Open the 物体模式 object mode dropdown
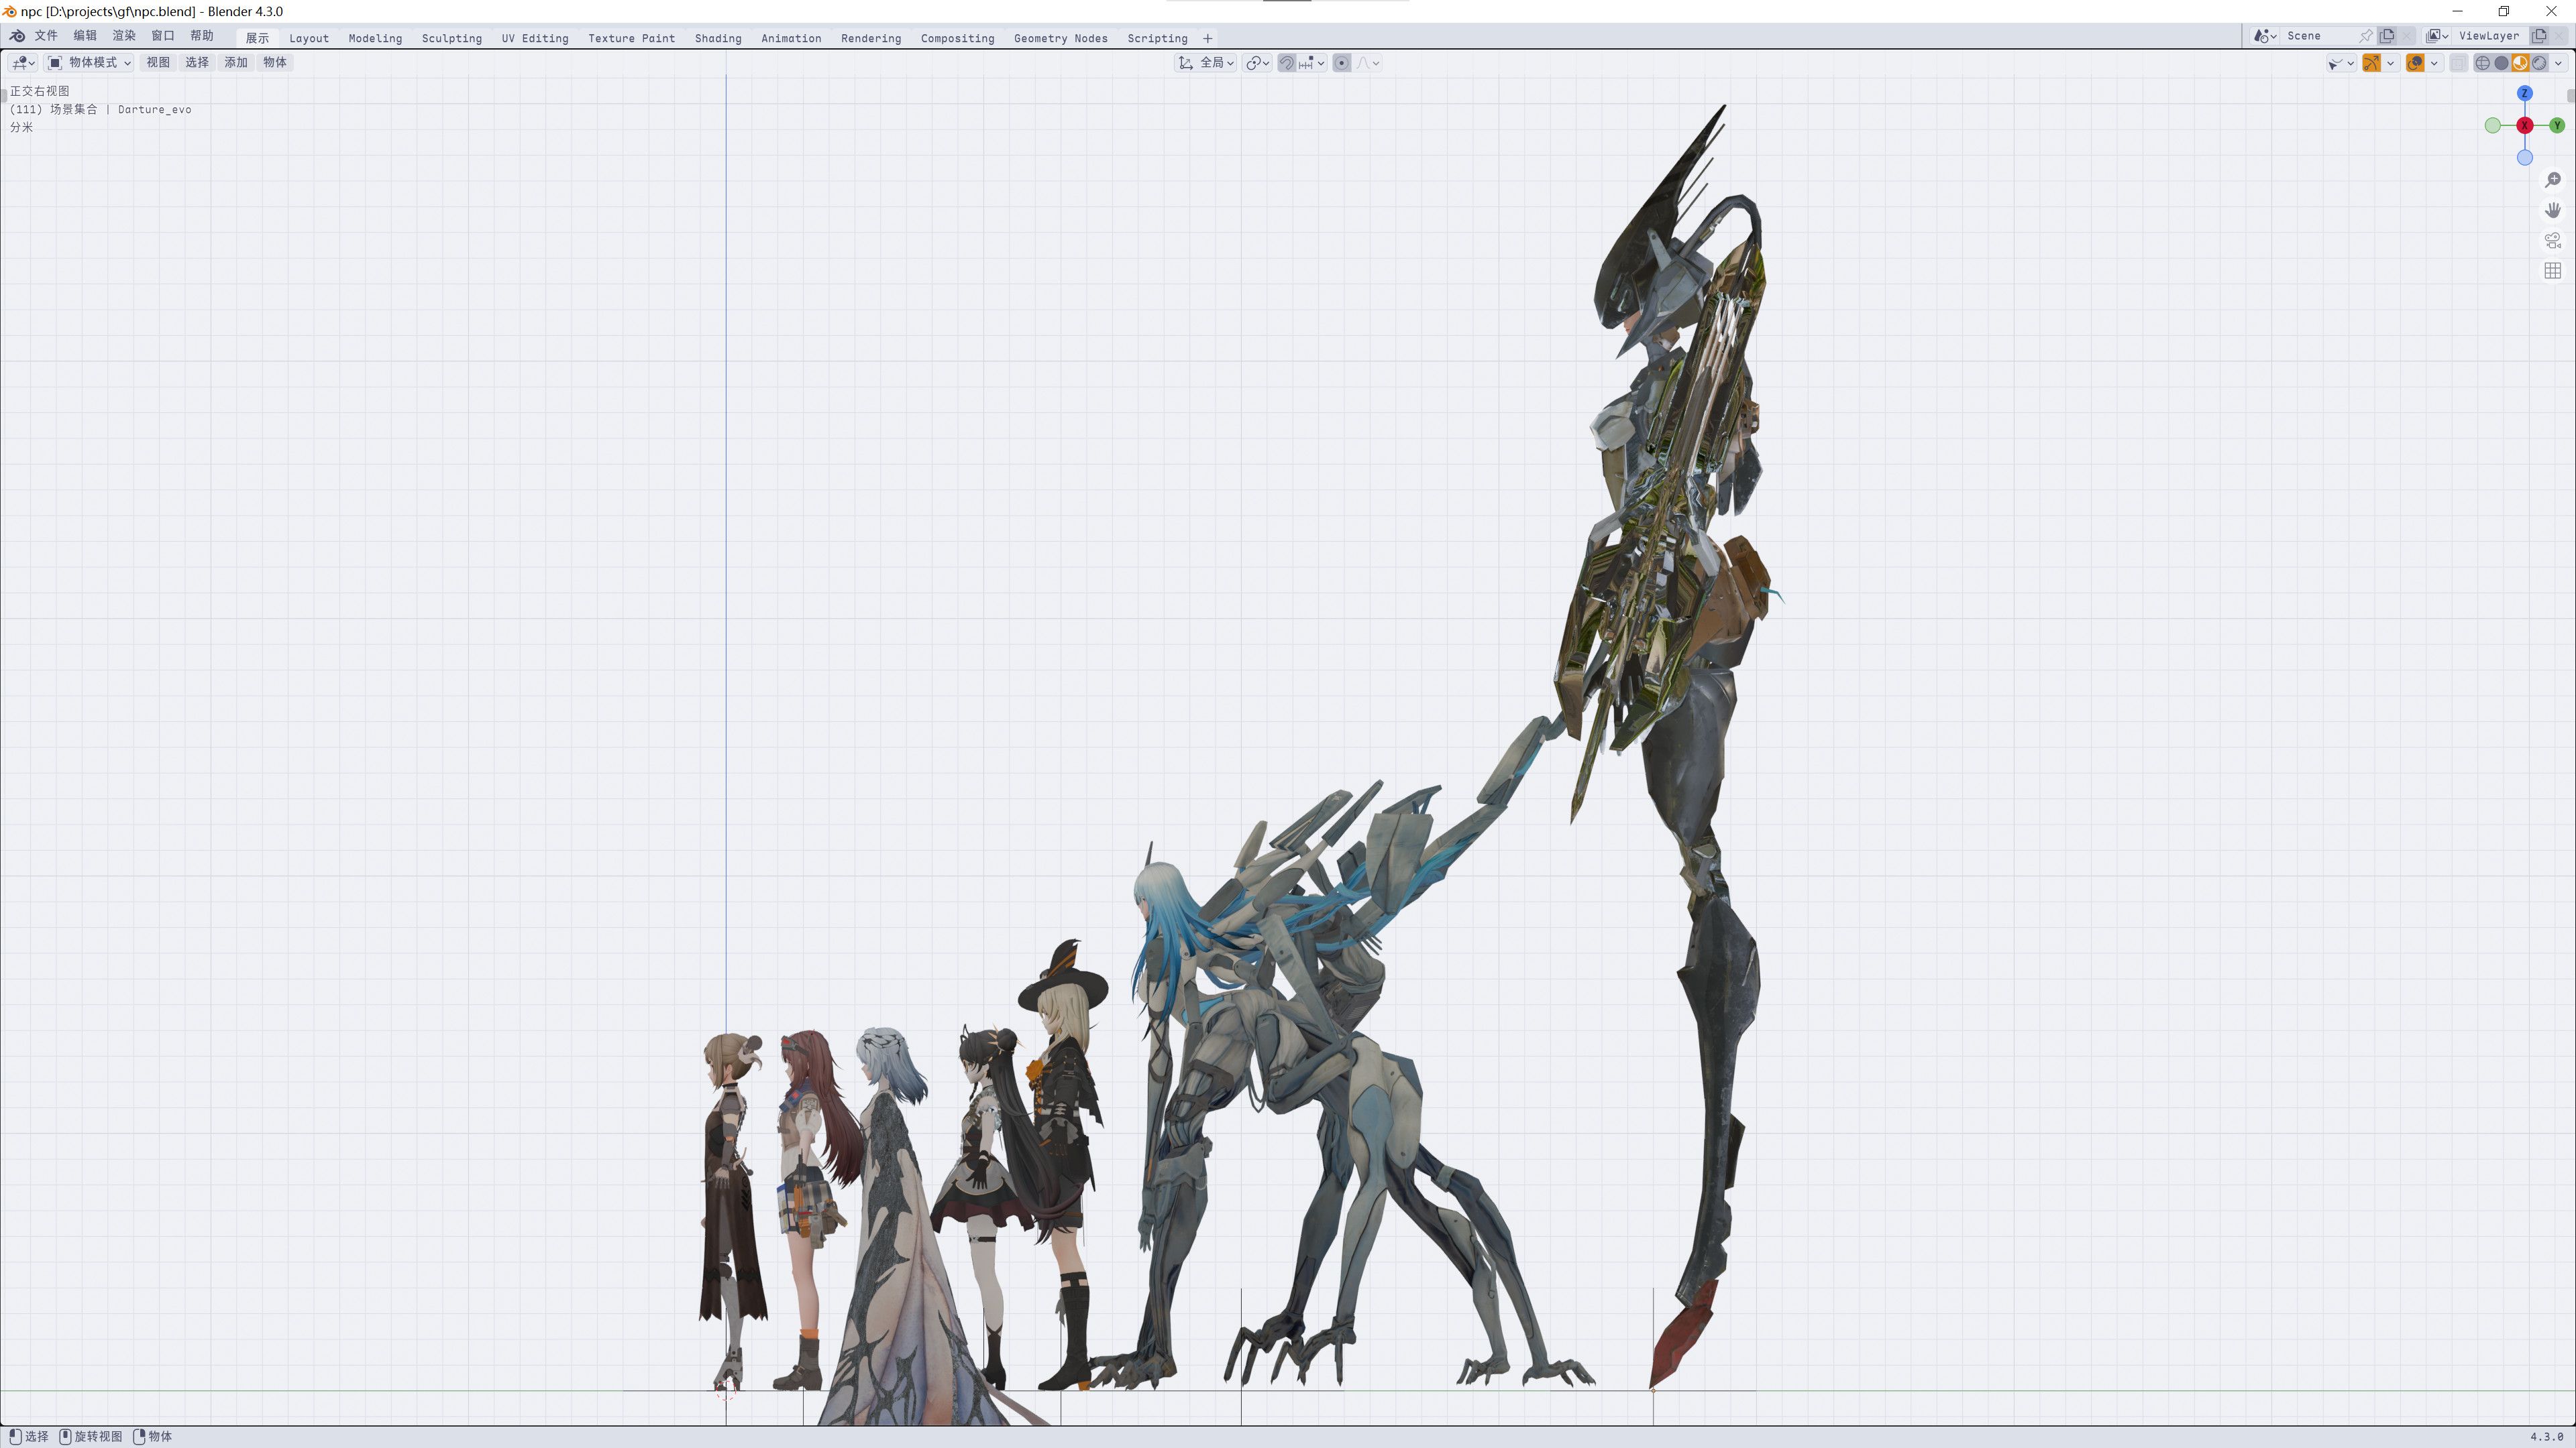Screen dimensions: 2576x1448 [89, 62]
